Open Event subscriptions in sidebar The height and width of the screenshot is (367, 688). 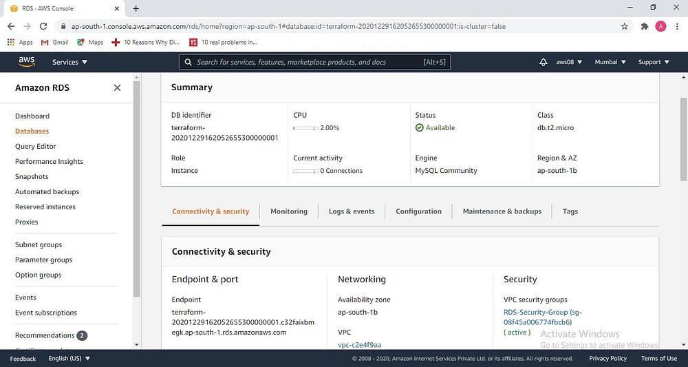click(46, 313)
